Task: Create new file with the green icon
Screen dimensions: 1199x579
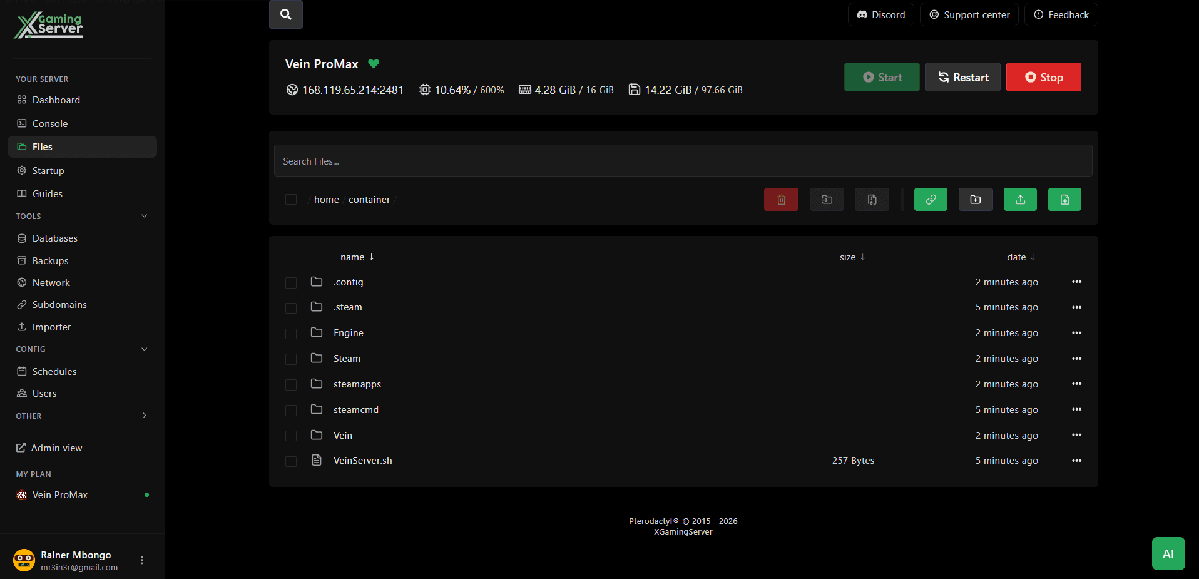Action: tap(1064, 199)
